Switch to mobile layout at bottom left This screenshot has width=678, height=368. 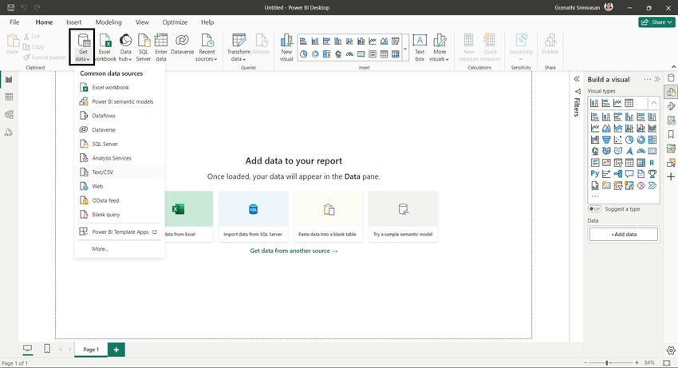(x=47, y=349)
